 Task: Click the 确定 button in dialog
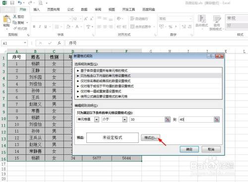tap(189, 149)
